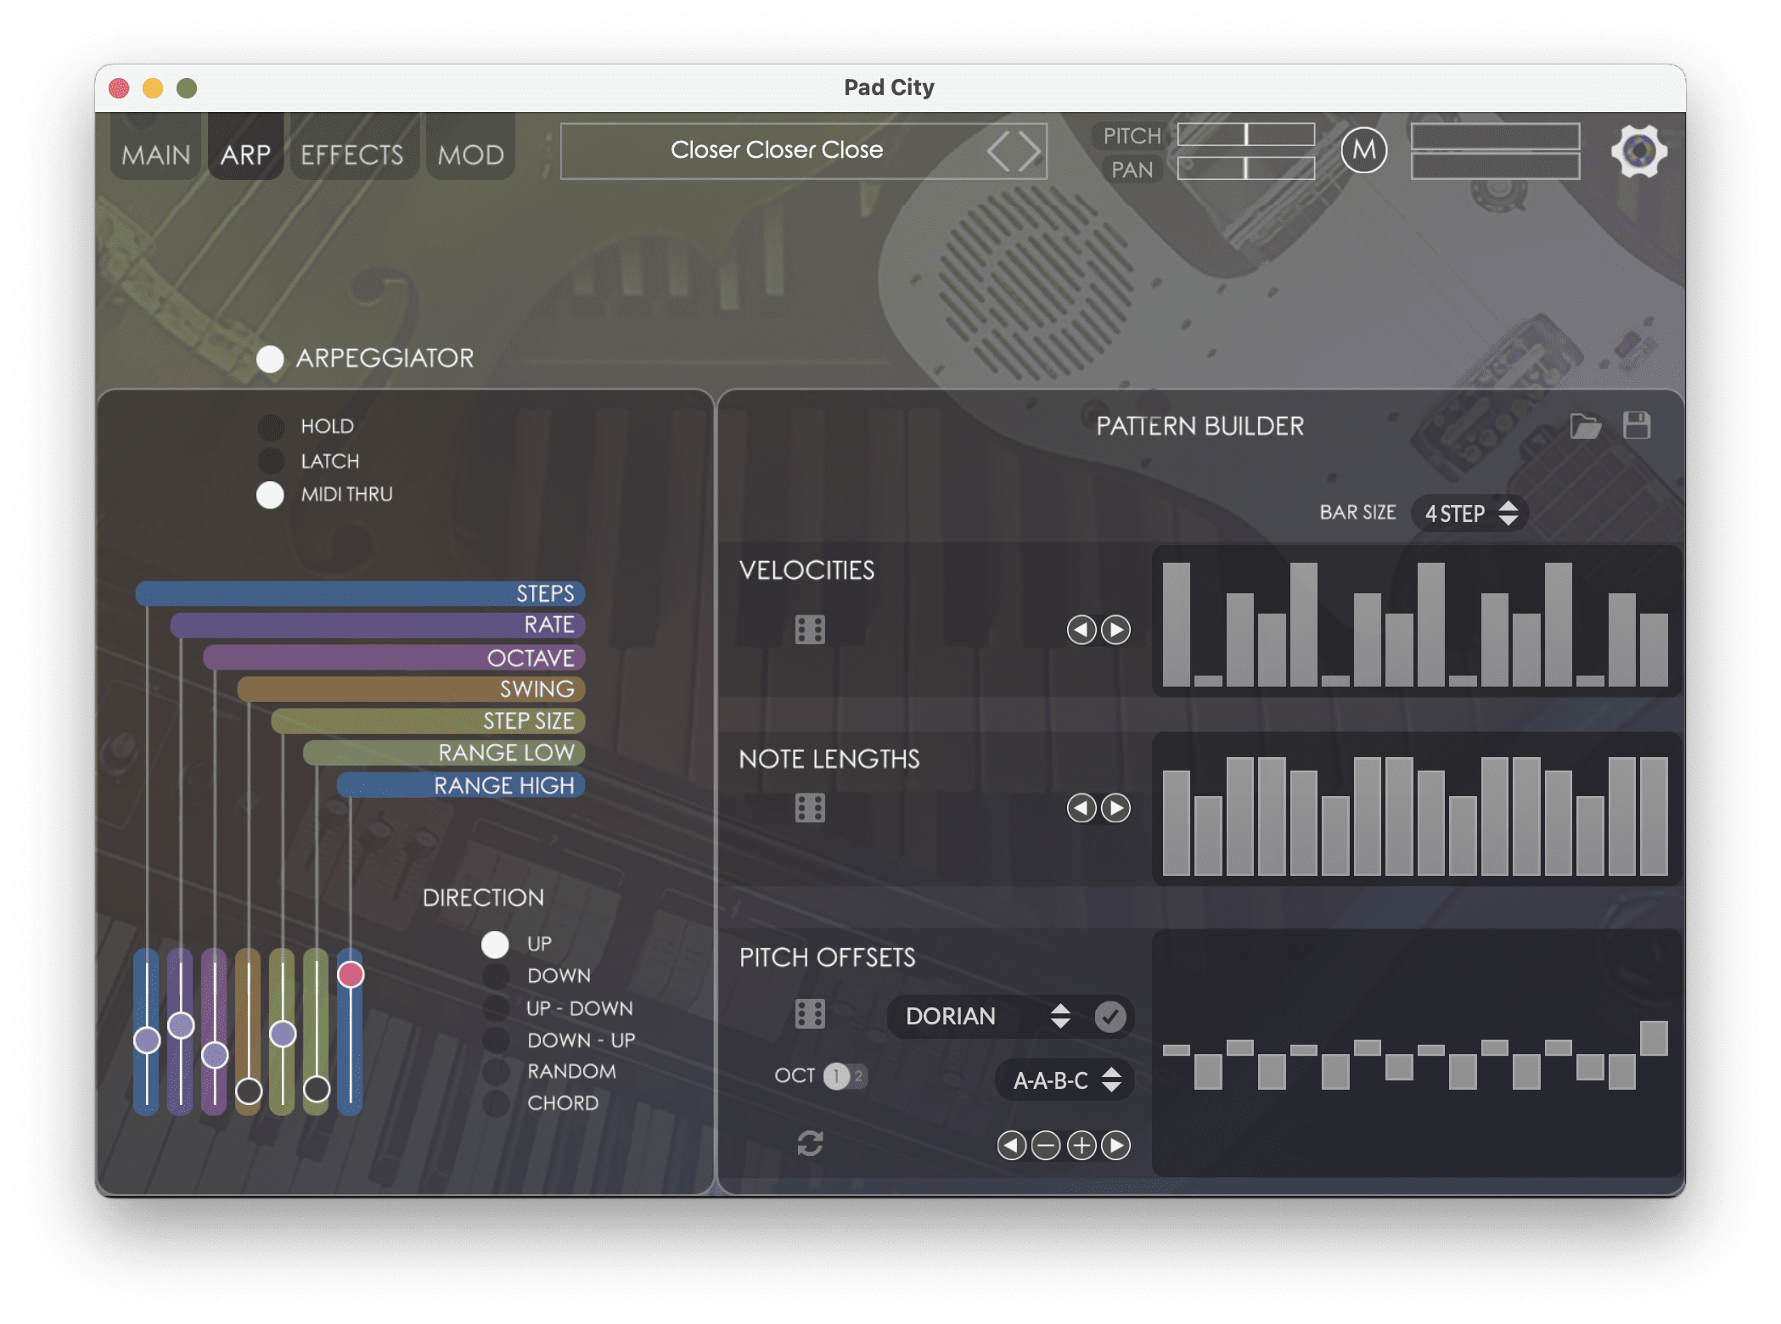
Task: Click the round M button
Action: [x=1363, y=151]
